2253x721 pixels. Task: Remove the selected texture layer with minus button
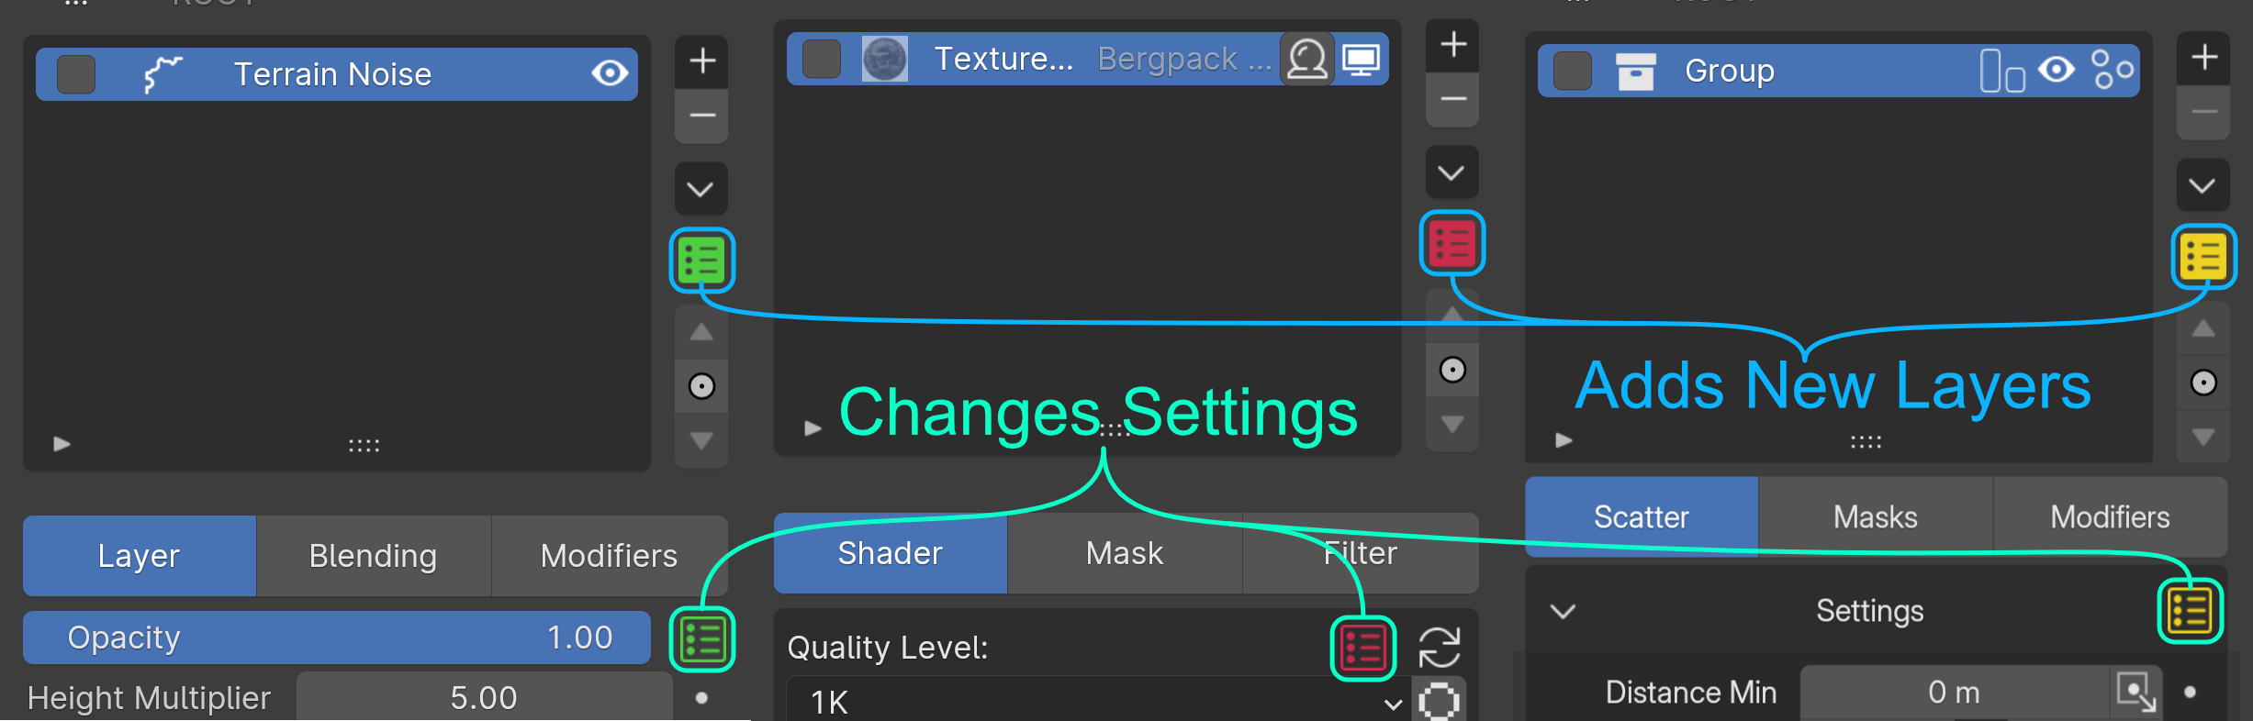(x=1452, y=99)
